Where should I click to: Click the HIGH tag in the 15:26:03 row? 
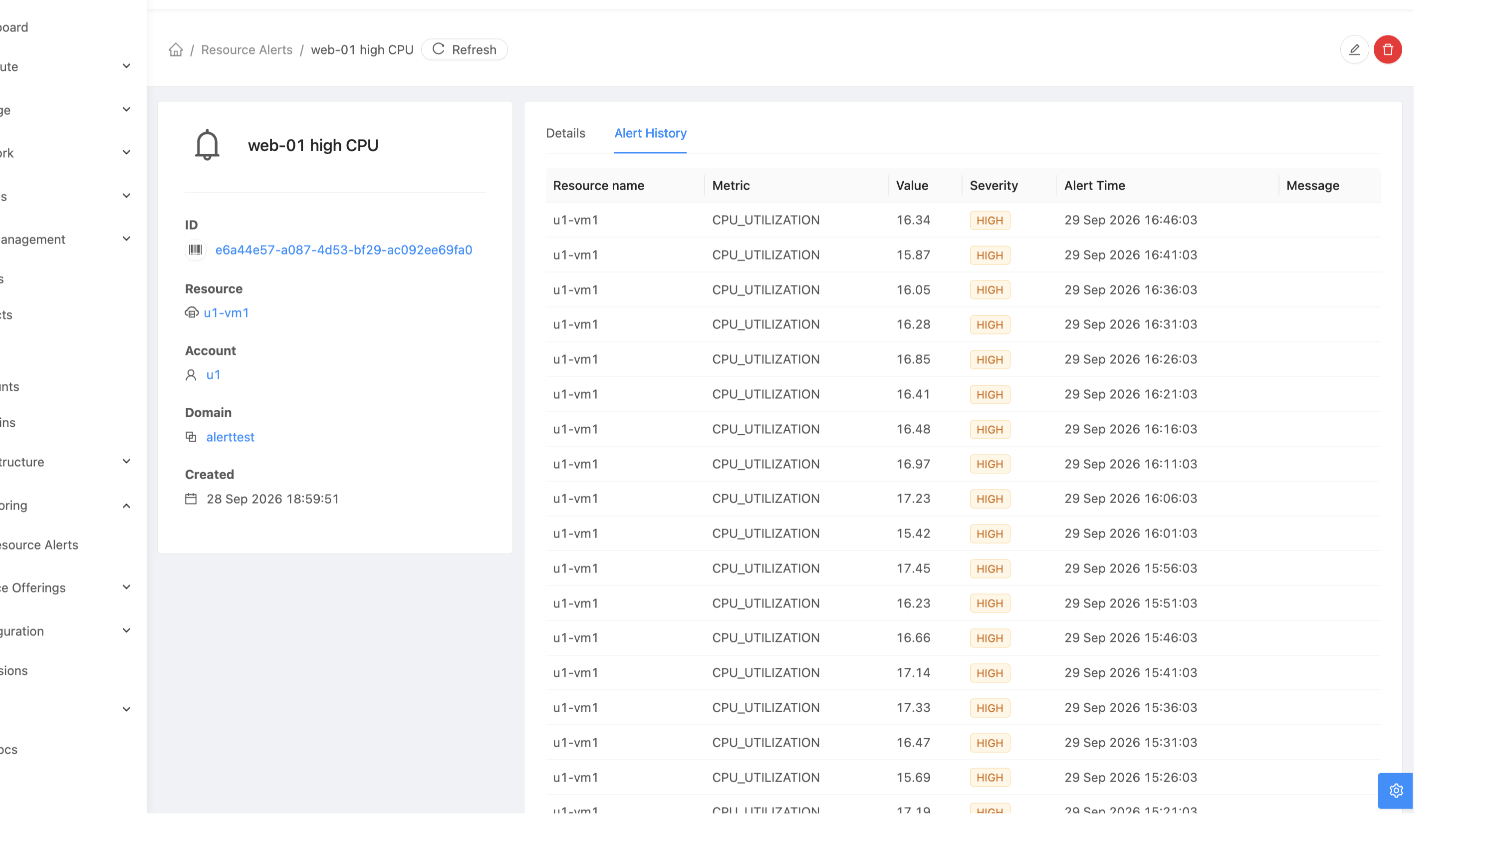[990, 778]
